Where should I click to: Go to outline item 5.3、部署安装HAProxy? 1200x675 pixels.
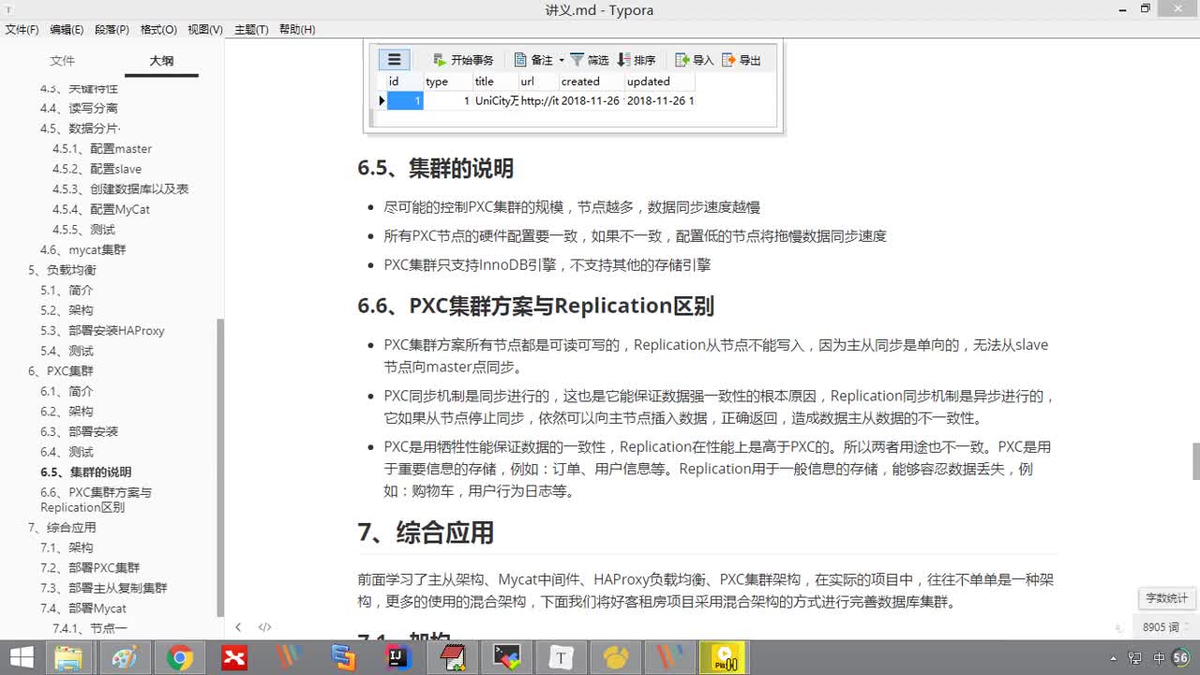click(x=102, y=330)
